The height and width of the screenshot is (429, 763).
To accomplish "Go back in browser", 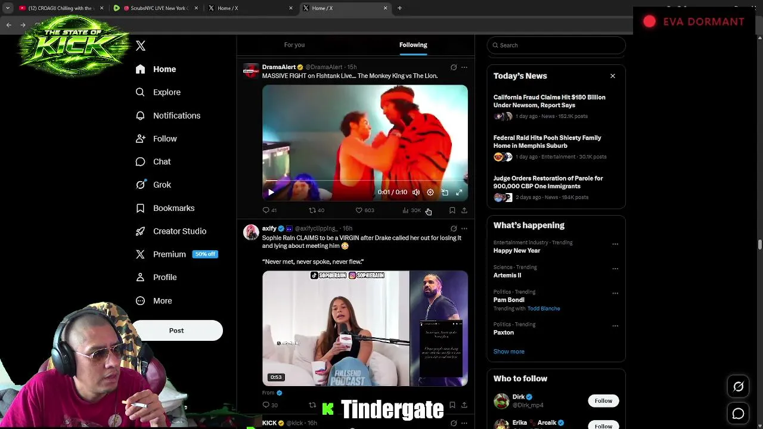I will pos(8,25).
